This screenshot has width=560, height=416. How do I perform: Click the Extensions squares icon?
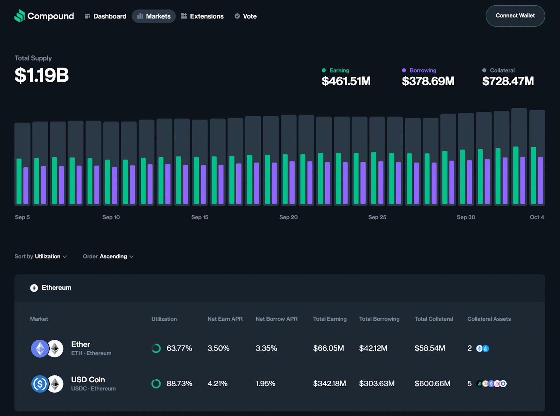coord(184,16)
